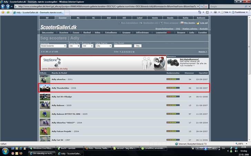This screenshot has height=156, width=251.
Task: Click the Forsiden link
Action: coord(202,33)
